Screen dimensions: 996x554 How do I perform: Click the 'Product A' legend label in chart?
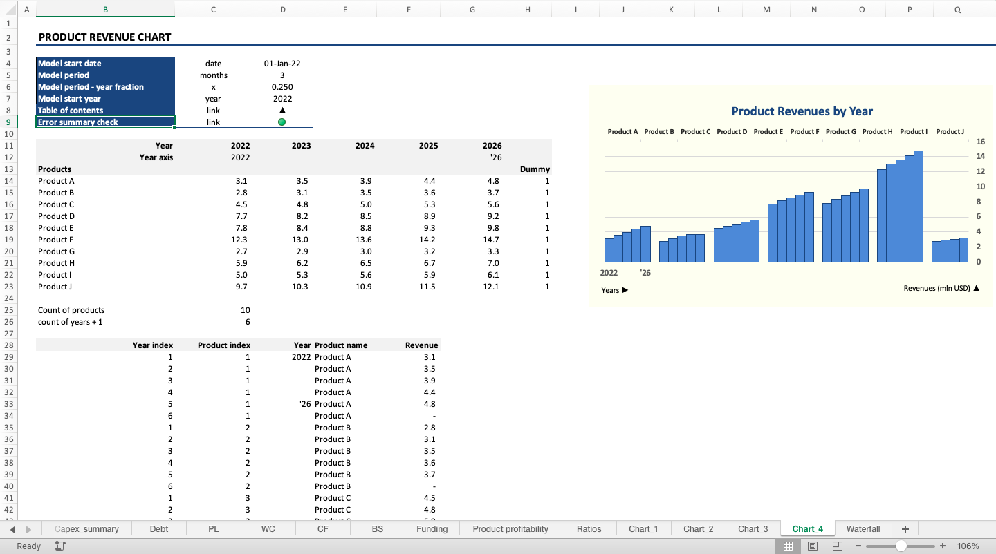coord(622,131)
